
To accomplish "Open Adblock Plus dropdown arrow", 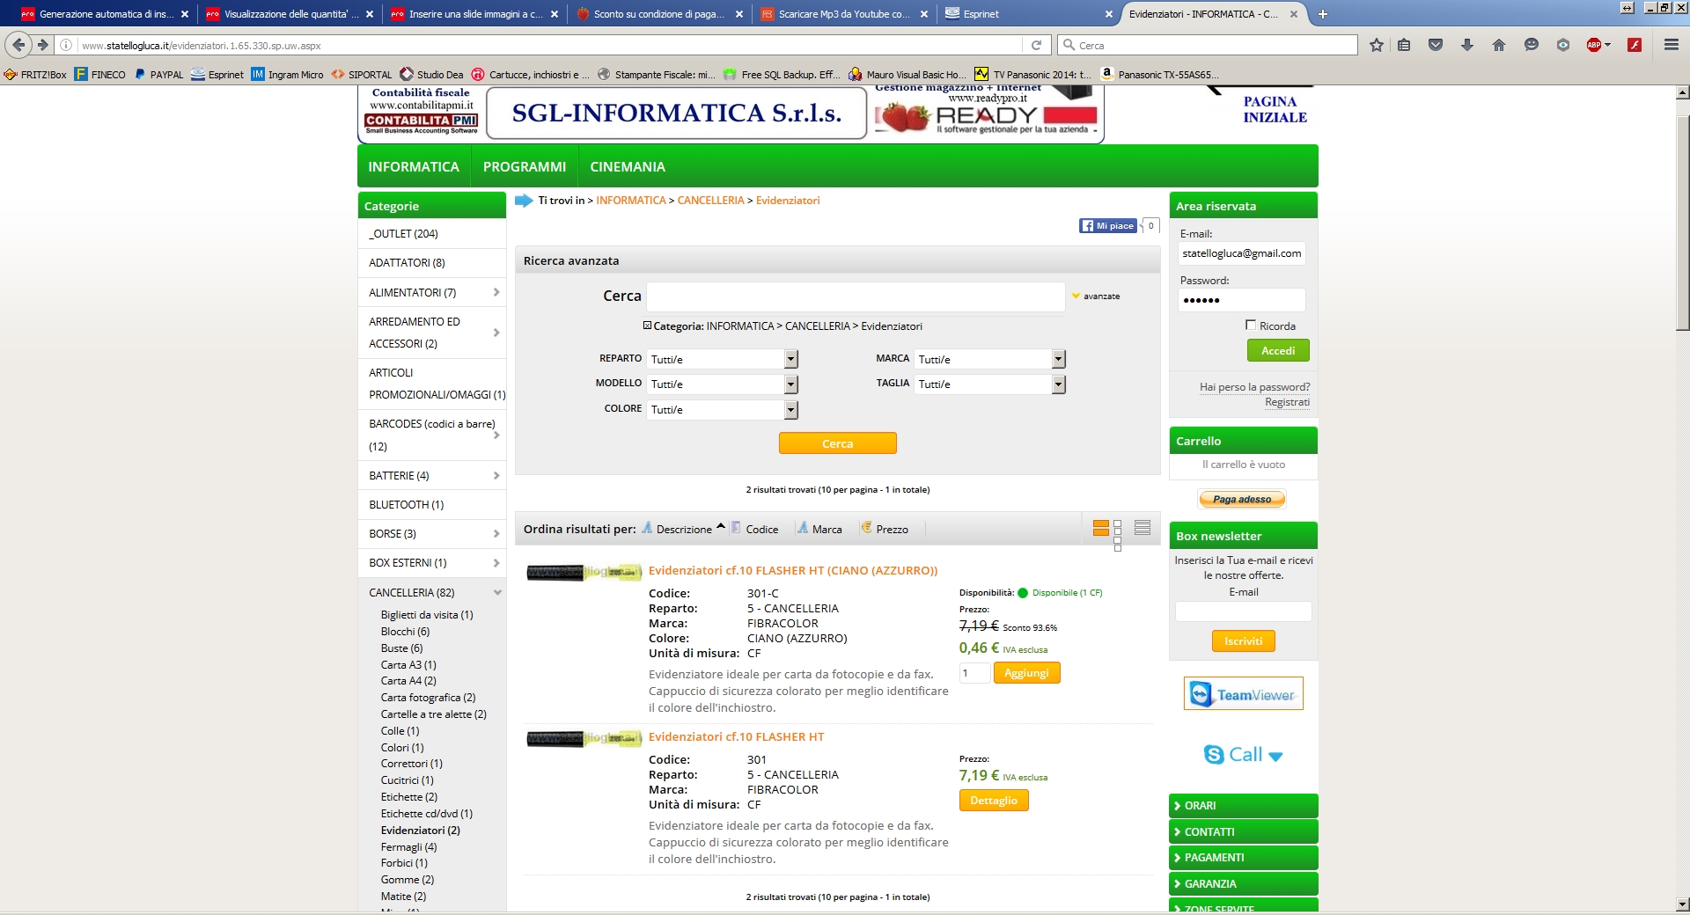I will pos(1608,45).
